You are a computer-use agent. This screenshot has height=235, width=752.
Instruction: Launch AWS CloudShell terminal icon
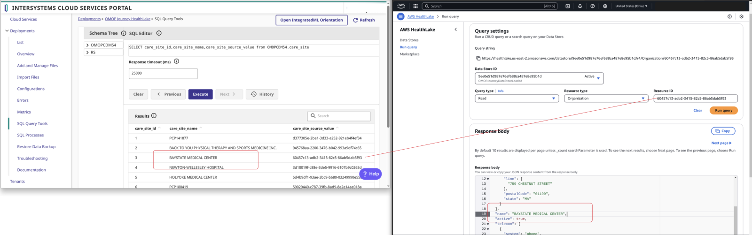[568, 6]
